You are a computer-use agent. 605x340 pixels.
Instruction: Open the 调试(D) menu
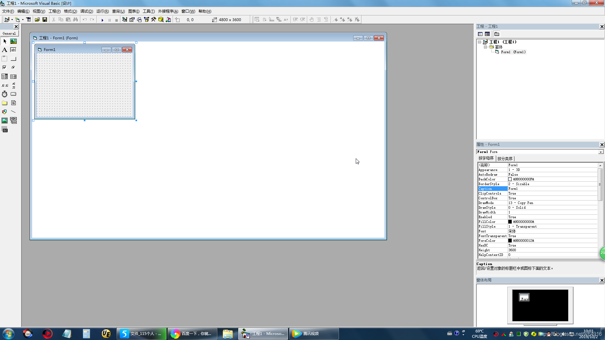(86, 11)
